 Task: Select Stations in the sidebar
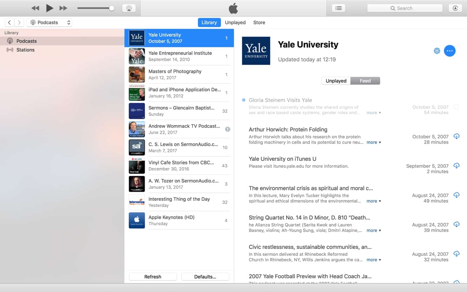coord(62,50)
